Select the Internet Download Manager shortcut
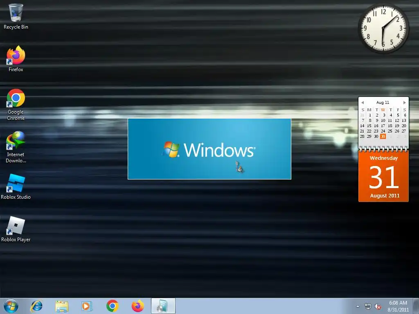This screenshot has height=314, width=419. click(16, 147)
